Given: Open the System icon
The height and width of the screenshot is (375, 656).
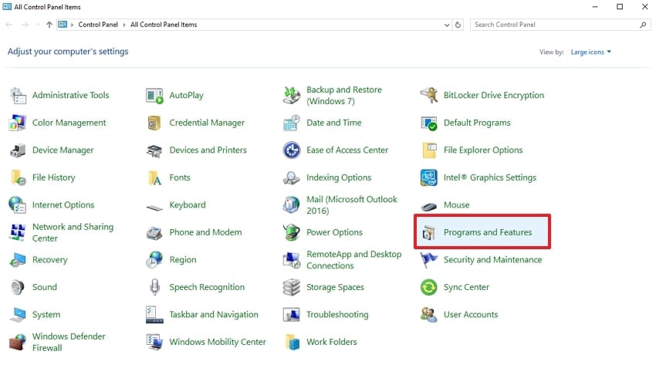Looking at the screenshot, I should [x=18, y=316].
